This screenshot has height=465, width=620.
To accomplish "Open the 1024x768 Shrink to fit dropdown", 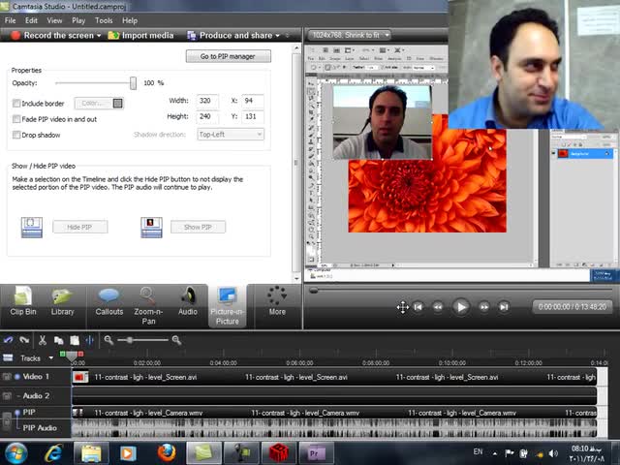I will click(x=349, y=35).
